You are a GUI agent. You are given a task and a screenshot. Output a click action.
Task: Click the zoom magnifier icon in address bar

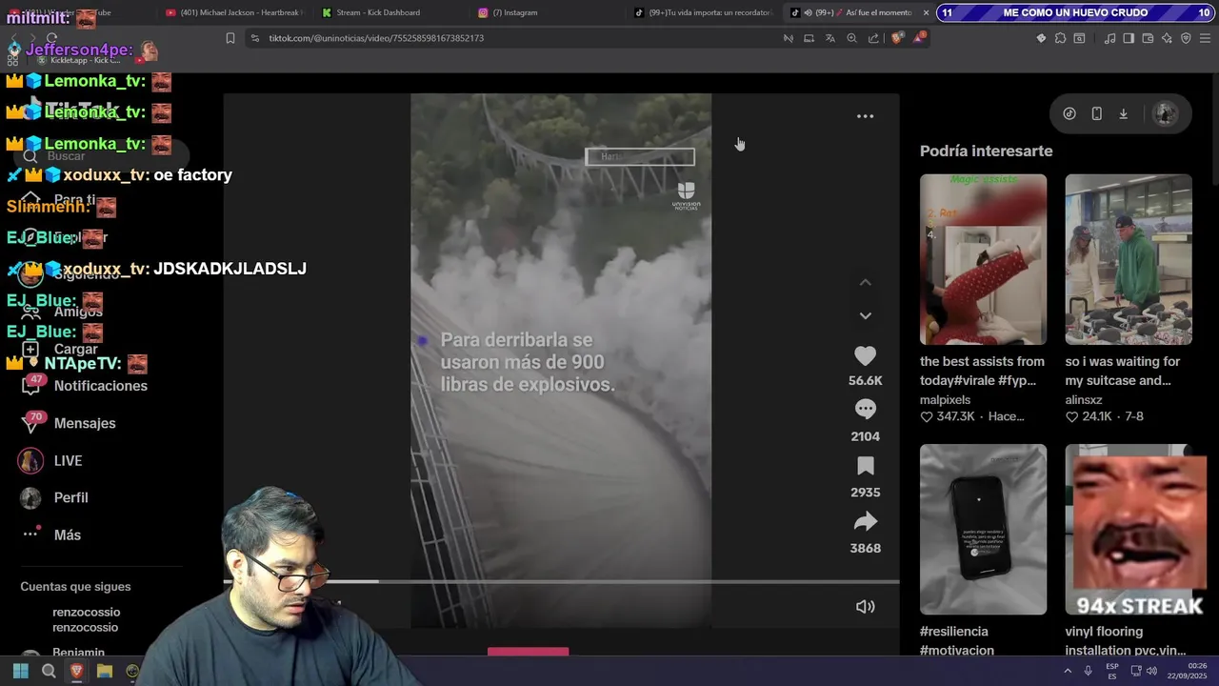click(x=851, y=38)
